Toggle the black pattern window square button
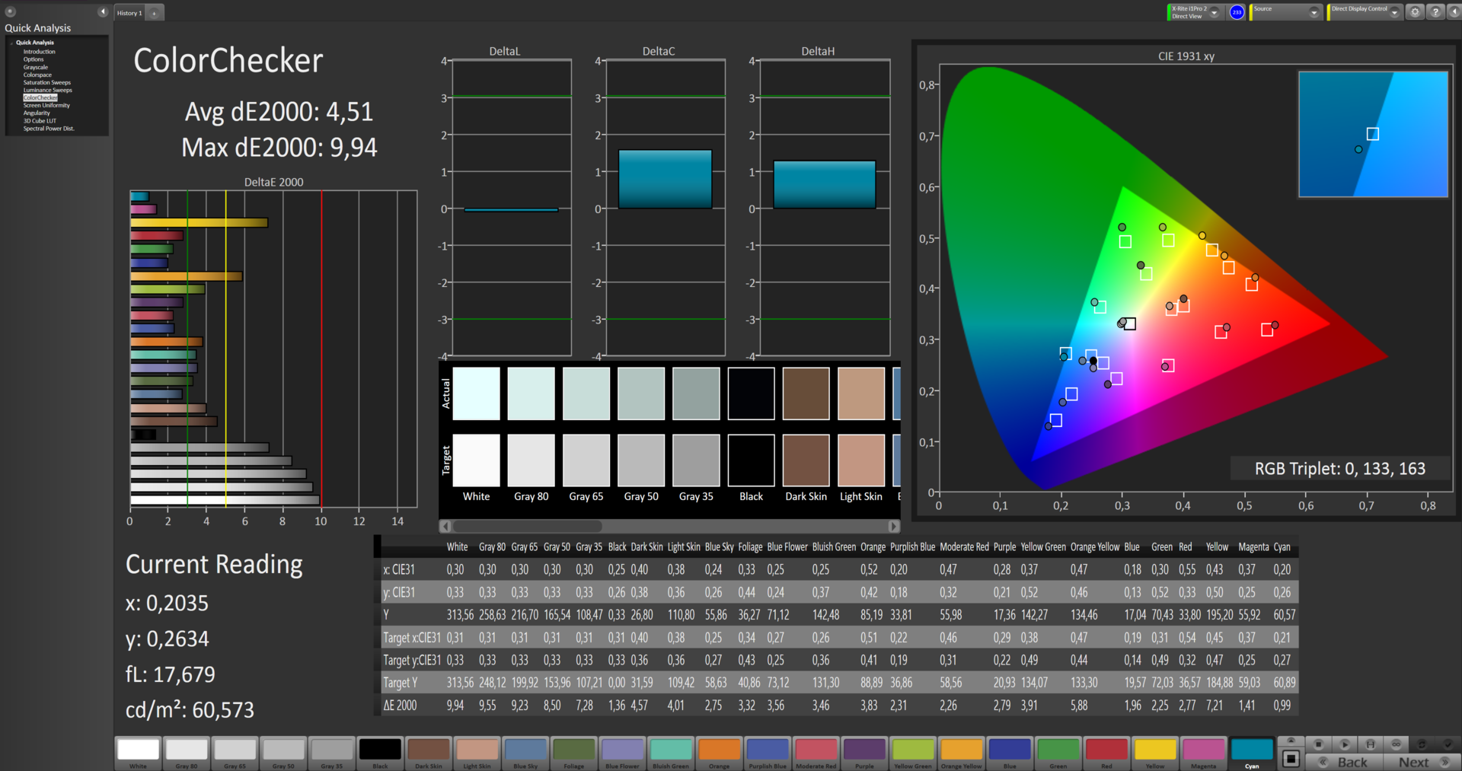 1291,758
